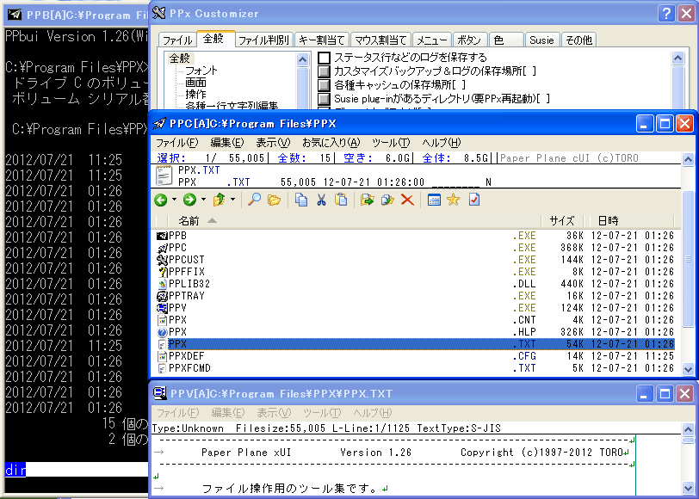Open the Forward button dropdown arrow

[202, 199]
